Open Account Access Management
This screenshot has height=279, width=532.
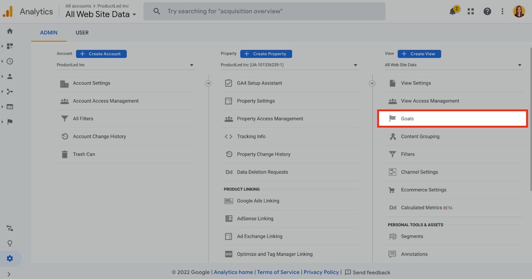(x=125, y=101)
